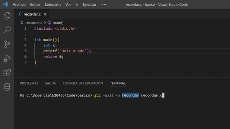Viewport: 230px width, 129px height.
Task: Click the "Hola mundo" string literal
Action: (73, 51)
